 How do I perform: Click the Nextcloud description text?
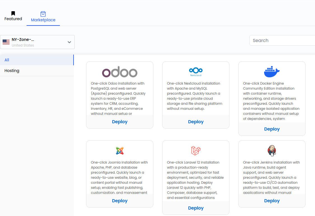point(195,96)
